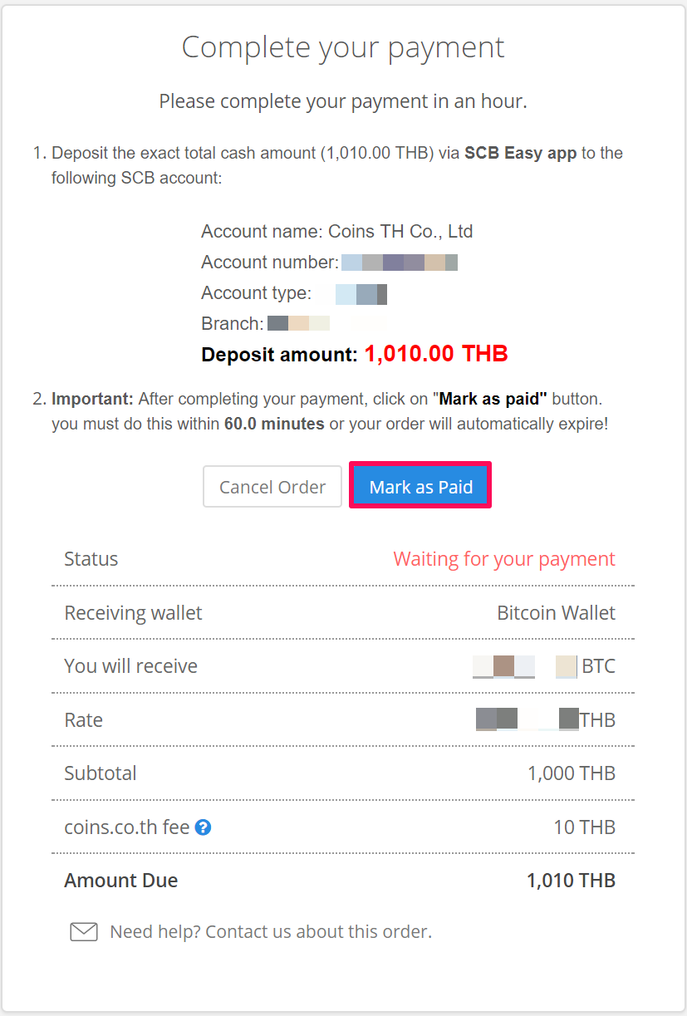Click the BTC amount in You will receive row
The image size is (687, 1016).
[544, 666]
